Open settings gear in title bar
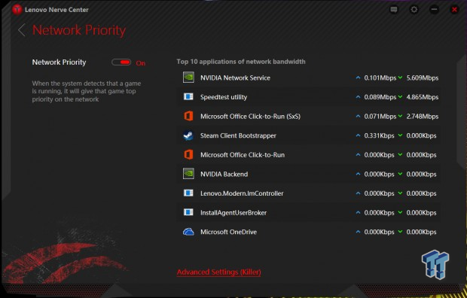The image size is (467, 298). pyautogui.click(x=414, y=10)
